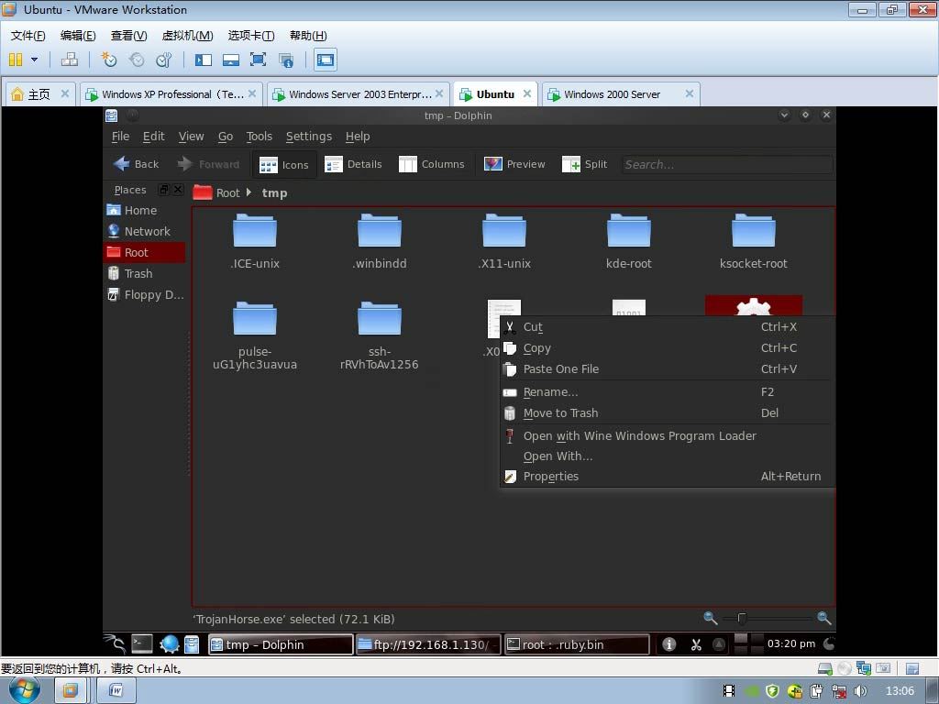The height and width of the screenshot is (704, 939).
Task: Click the VMware pause virtual machine icon
Action: coord(16,60)
